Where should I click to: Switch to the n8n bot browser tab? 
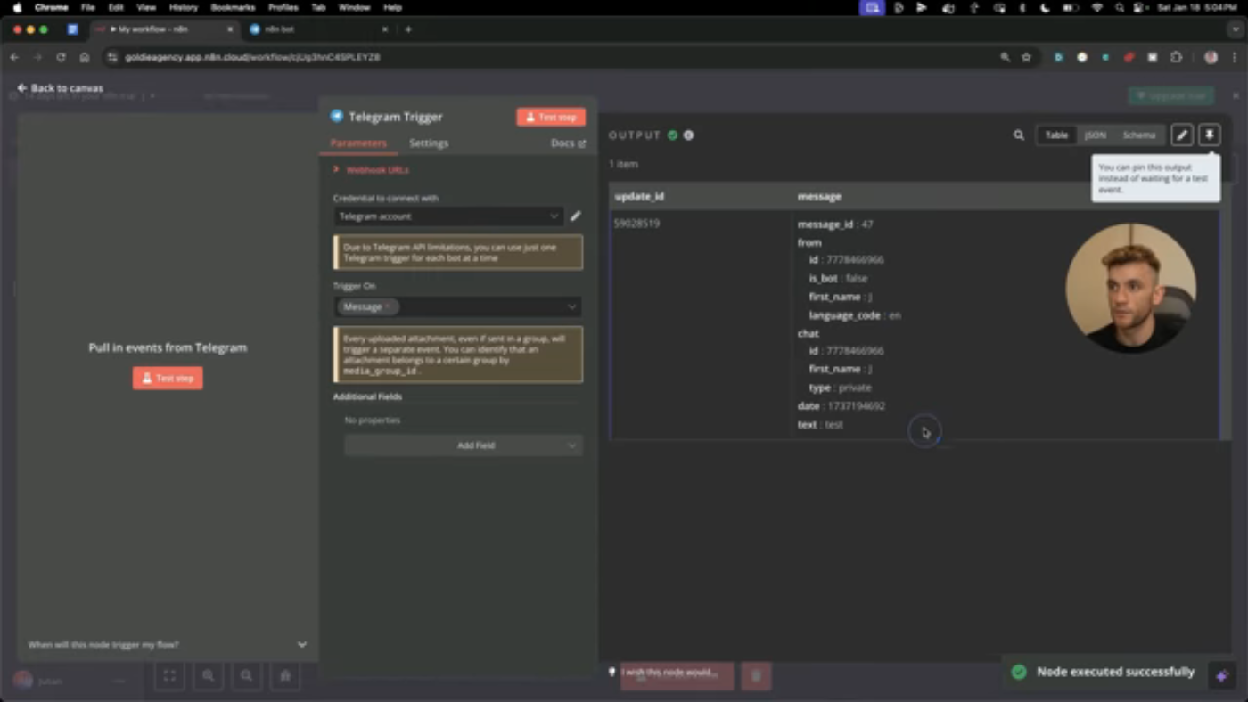(316, 29)
